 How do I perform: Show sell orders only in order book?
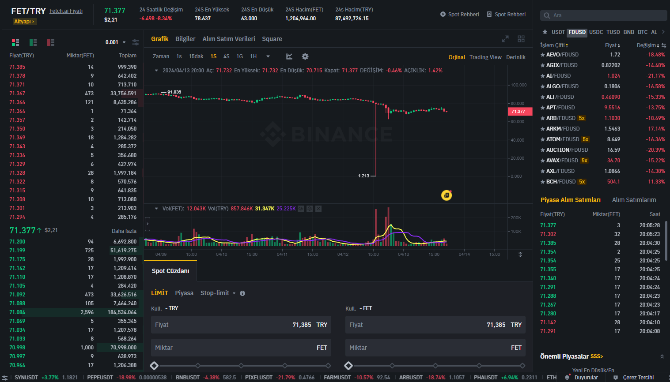pos(51,42)
